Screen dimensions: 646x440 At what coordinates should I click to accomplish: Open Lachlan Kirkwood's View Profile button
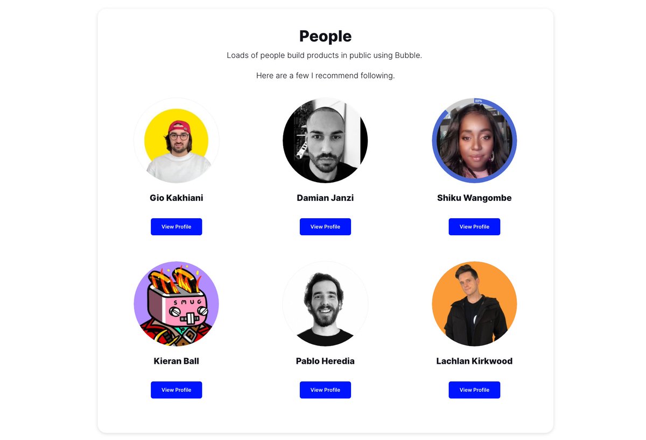[x=474, y=390]
